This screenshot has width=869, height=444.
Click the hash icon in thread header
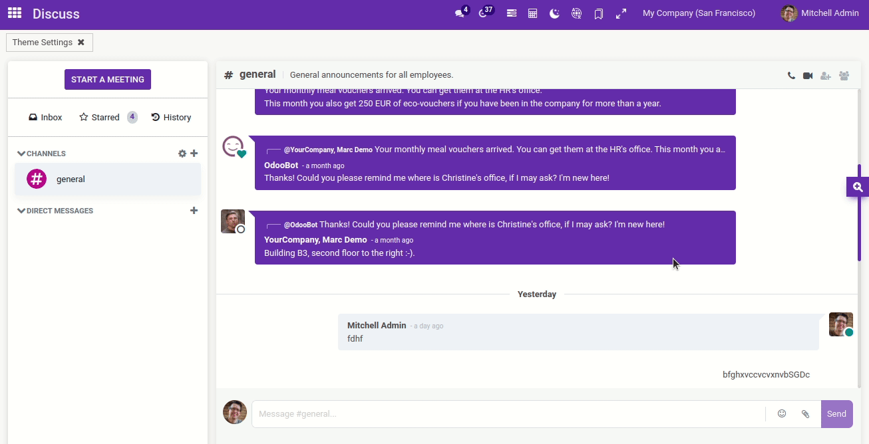click(x=229, y=75)
